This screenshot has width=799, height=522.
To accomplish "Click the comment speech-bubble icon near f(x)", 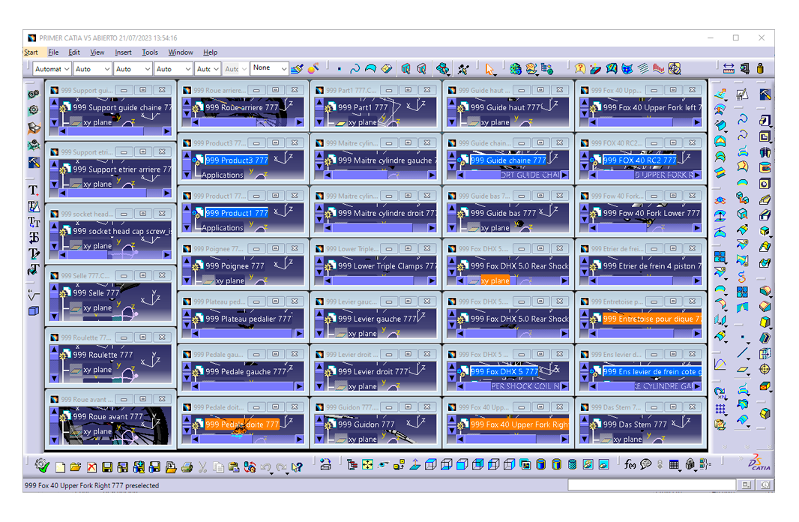I will 645,464.
